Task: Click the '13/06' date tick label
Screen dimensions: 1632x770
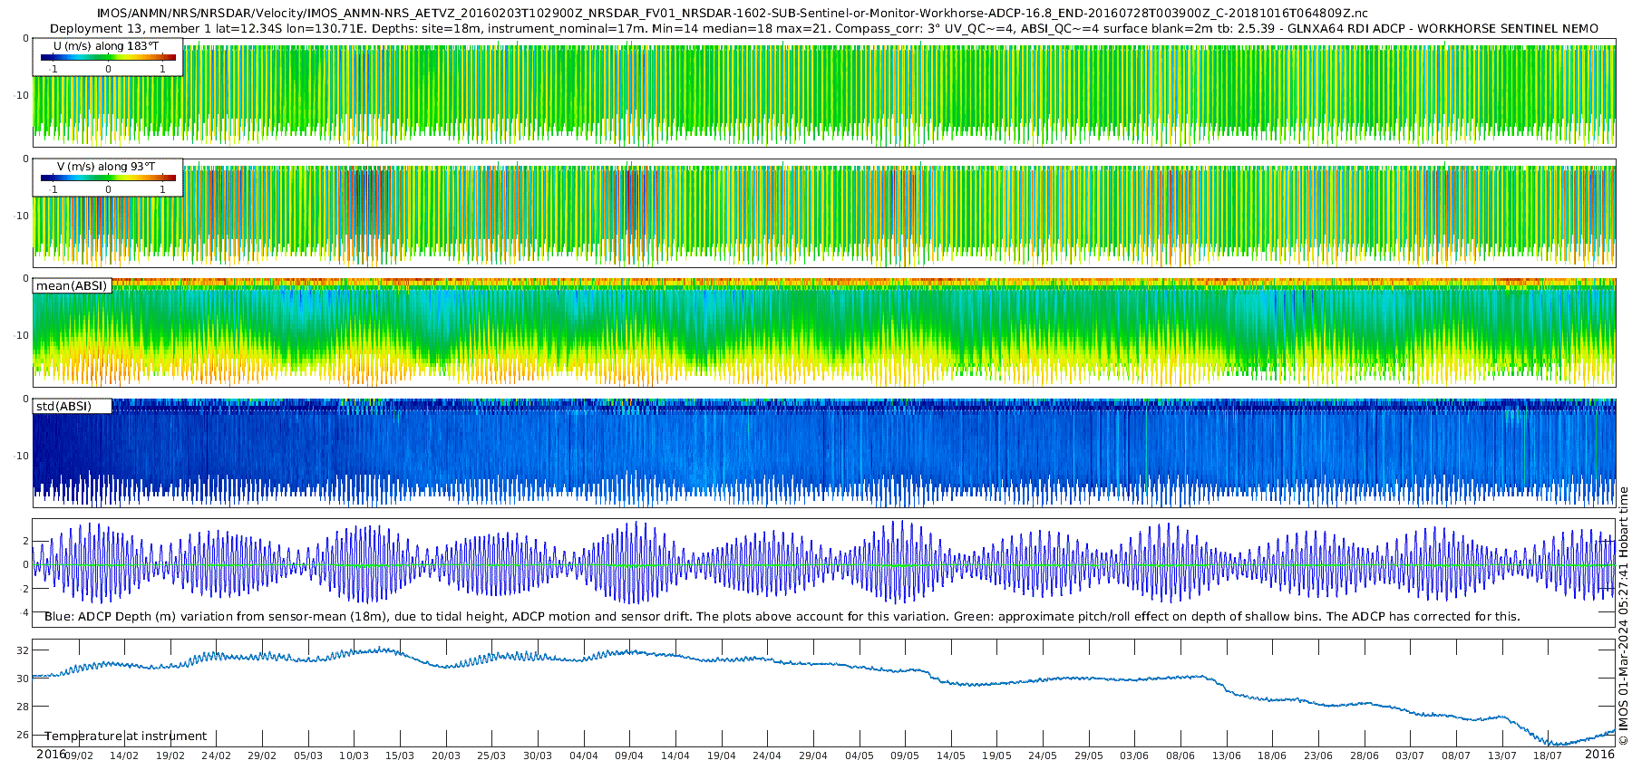Action: pos(1227,756)
